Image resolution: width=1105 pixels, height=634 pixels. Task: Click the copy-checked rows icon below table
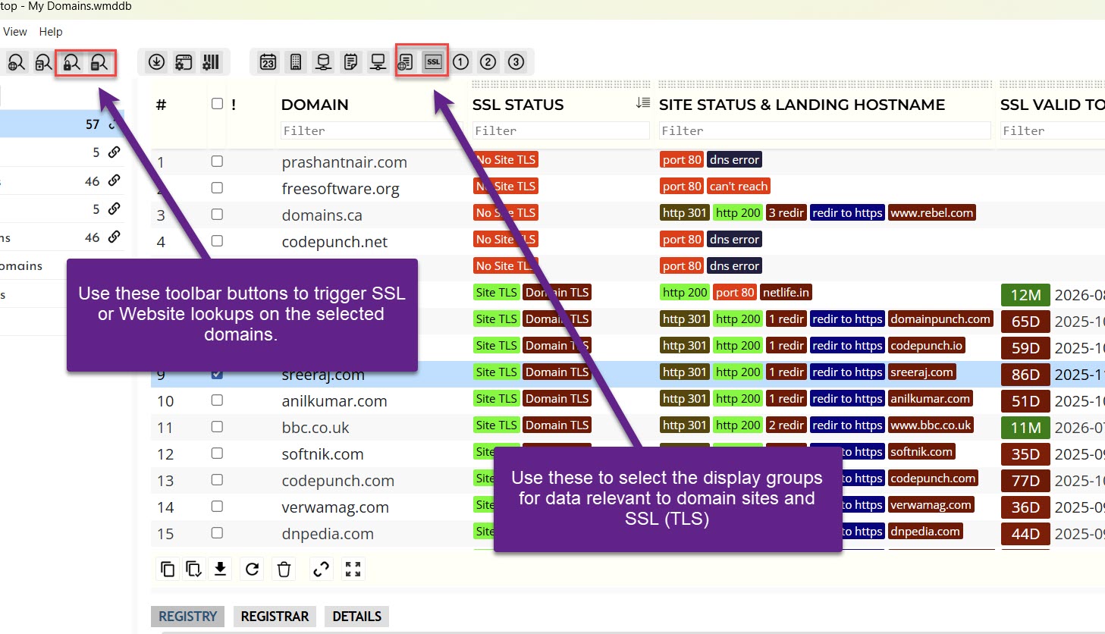point(194,569)
